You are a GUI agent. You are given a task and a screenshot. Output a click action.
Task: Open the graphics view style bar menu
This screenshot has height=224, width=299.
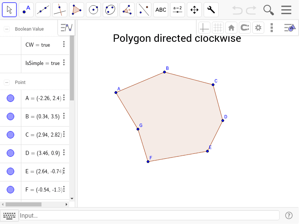[272, 27]
